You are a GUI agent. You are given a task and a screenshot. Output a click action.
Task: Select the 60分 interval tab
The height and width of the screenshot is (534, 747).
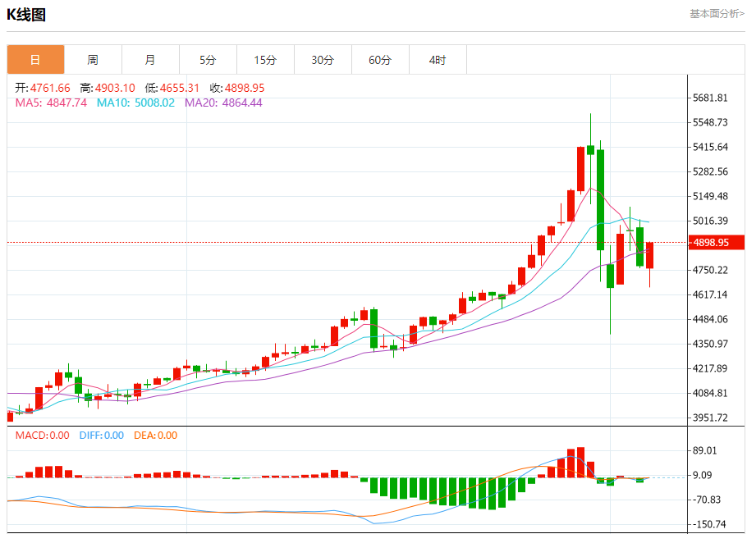click(380, 60)
